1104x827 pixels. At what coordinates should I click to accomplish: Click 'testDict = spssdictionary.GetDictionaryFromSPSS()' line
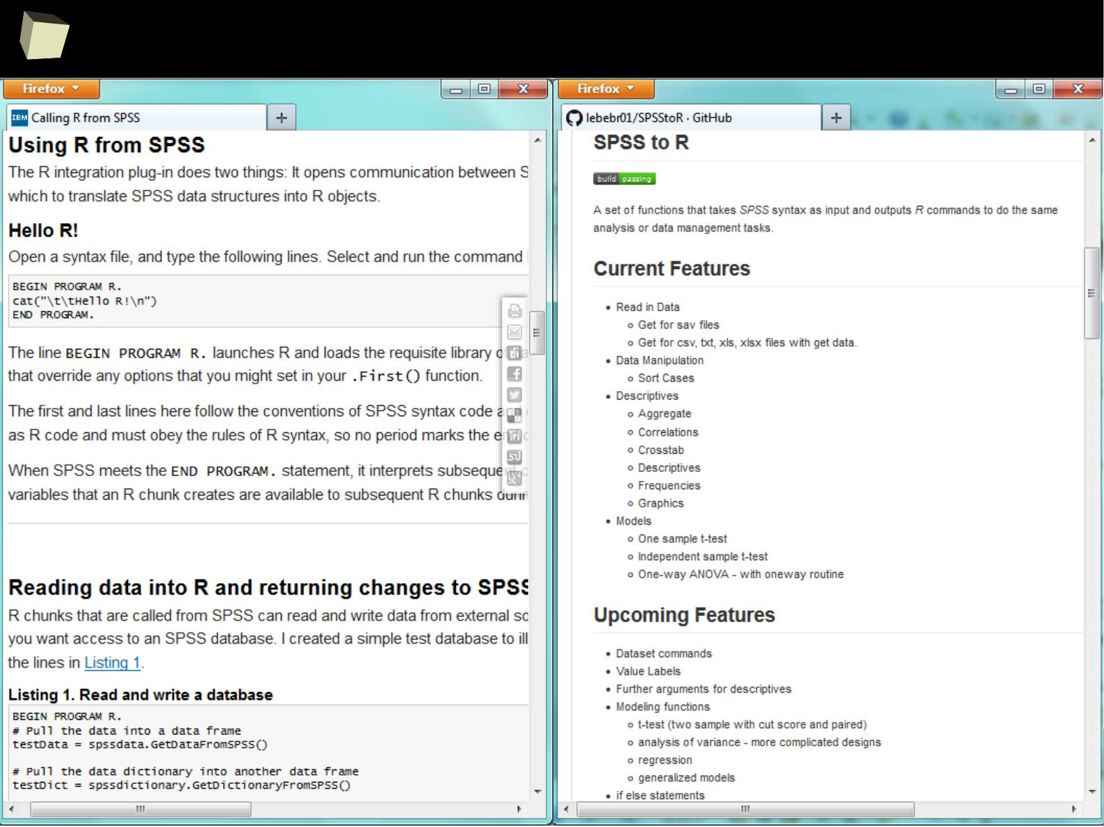181,785
